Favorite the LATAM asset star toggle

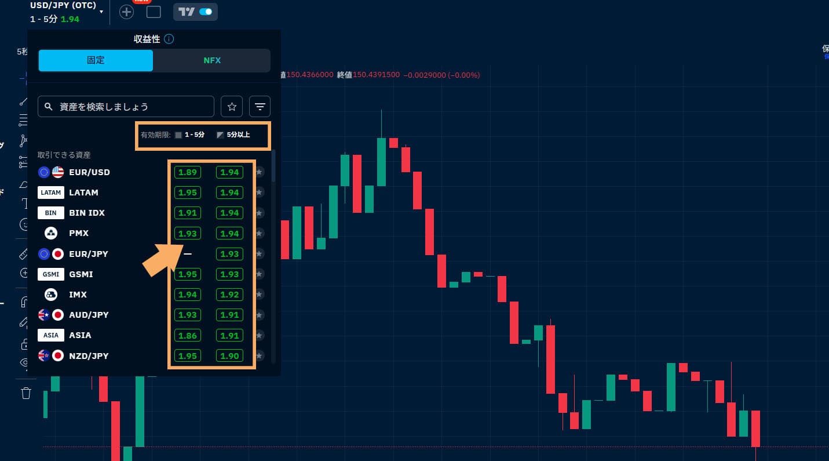[x=260, y=193]
